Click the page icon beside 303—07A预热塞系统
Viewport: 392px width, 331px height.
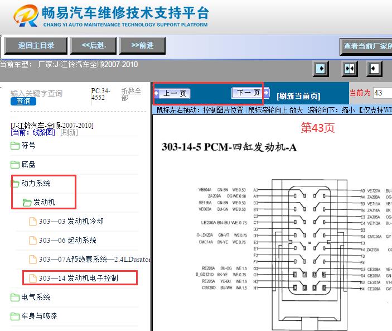(33, 260)
